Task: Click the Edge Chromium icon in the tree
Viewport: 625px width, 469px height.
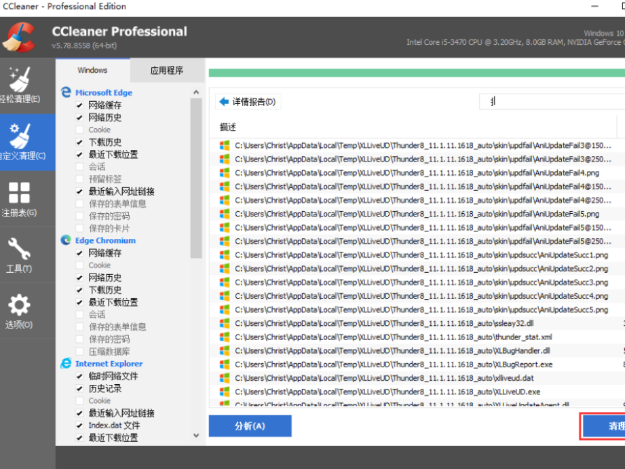Action: [66, 240]
